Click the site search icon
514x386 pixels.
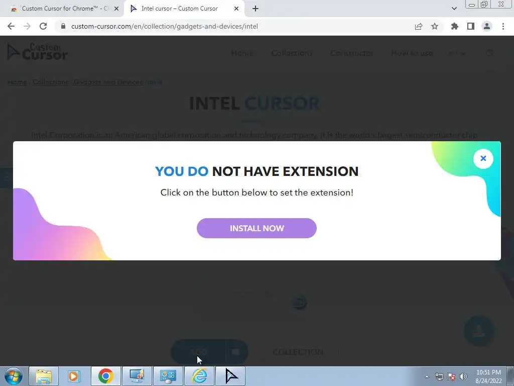[x=489, y=53]
